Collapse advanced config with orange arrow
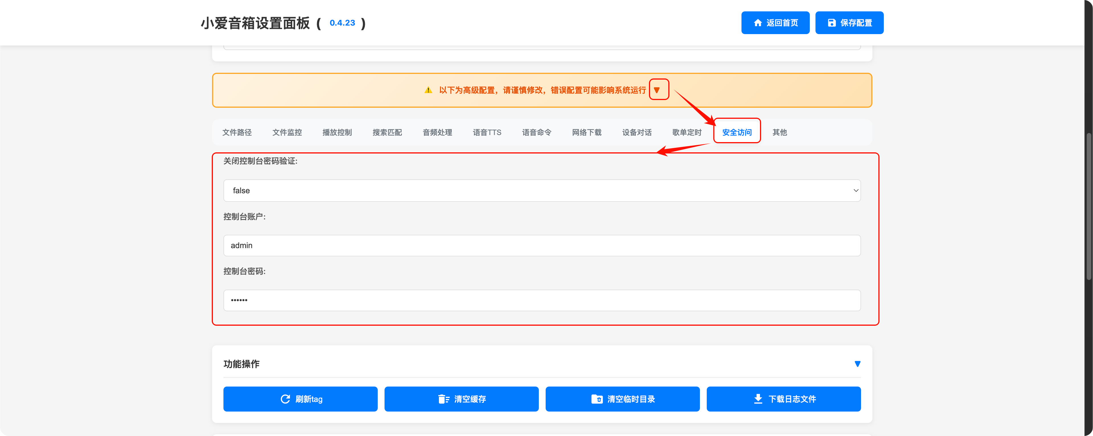The image size is (1093, 436). coord(657,90)
